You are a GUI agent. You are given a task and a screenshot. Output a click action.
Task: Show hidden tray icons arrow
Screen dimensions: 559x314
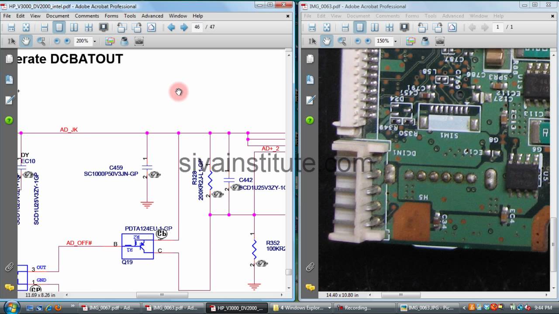pyautogui.click(x=464, y=307)
